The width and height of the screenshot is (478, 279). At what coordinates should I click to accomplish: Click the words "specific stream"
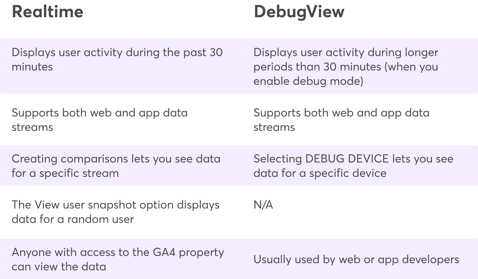[79, 173]
